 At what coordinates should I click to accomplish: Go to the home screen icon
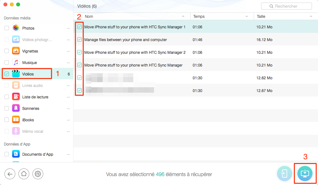(x=24, y=174)
